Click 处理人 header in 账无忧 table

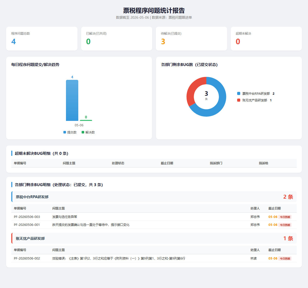(x=255, y=250)
